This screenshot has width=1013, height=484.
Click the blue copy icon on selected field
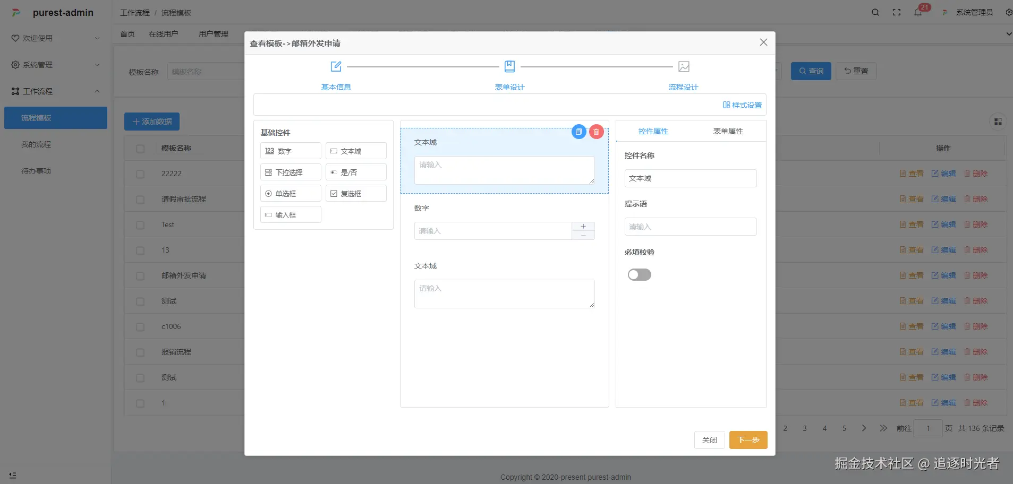coord(578,132)
